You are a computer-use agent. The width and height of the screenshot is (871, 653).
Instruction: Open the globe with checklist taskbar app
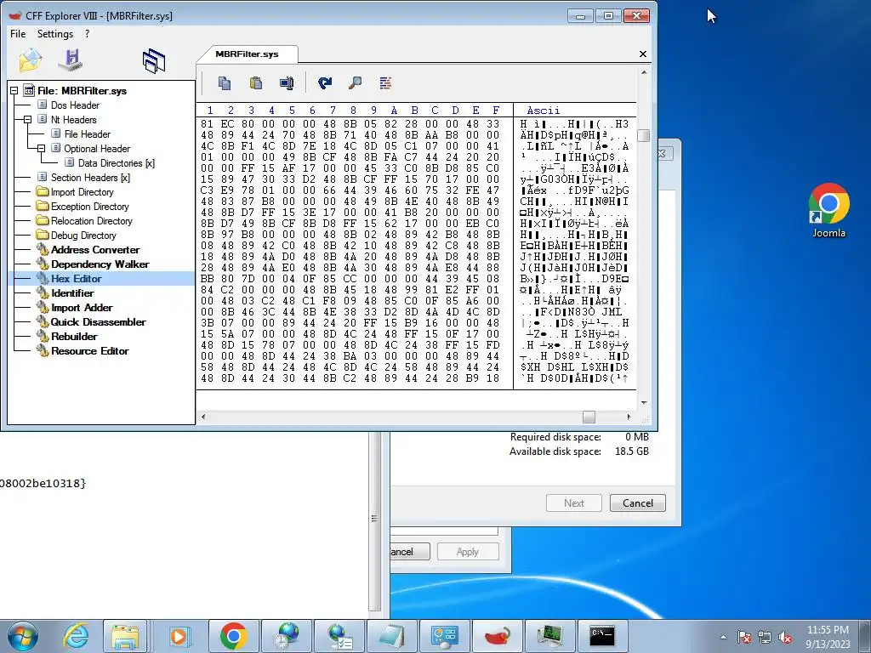[x=339, y=636]
